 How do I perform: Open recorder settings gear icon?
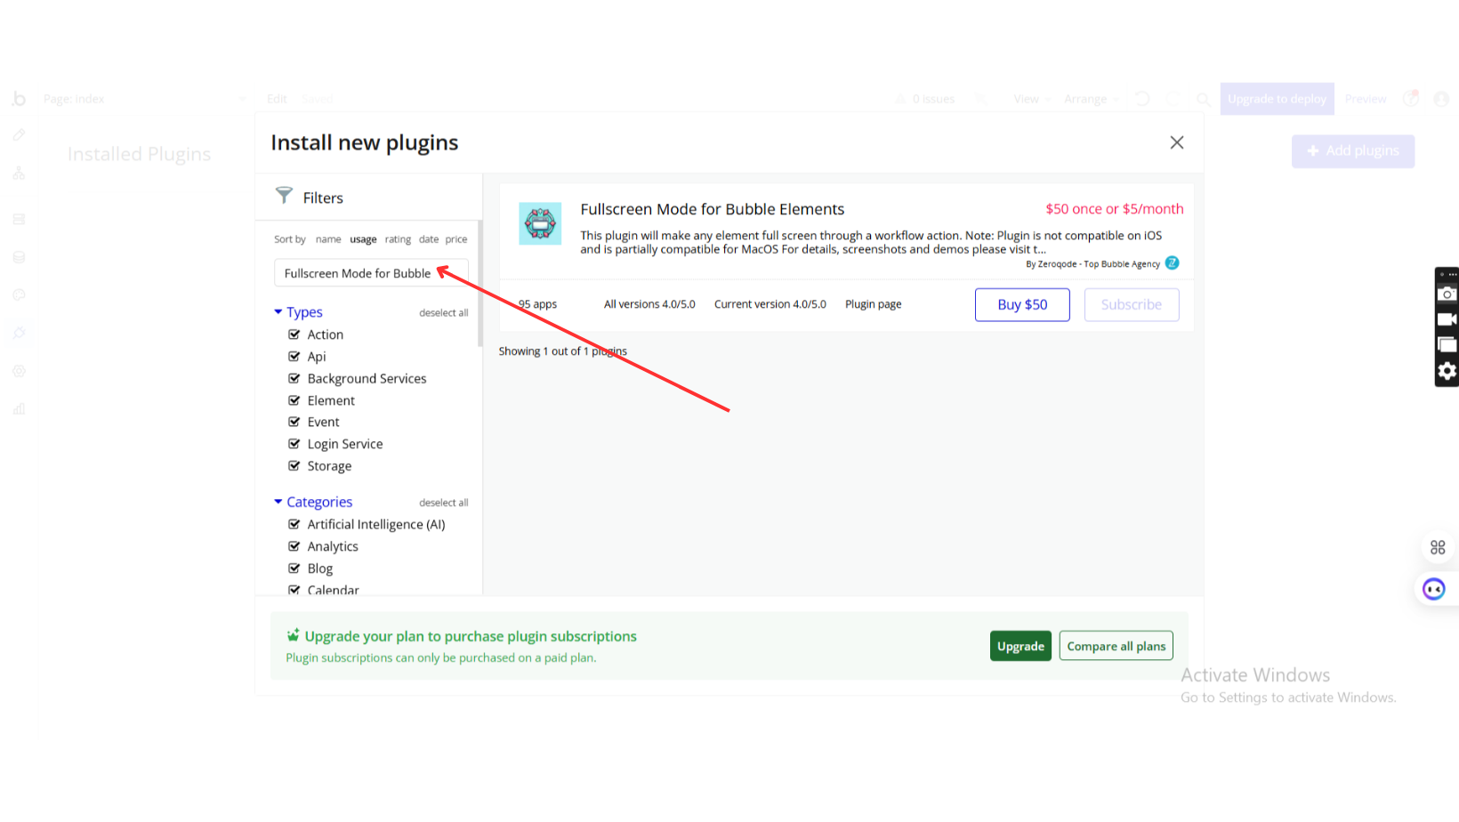click(x=1447, y=371)
